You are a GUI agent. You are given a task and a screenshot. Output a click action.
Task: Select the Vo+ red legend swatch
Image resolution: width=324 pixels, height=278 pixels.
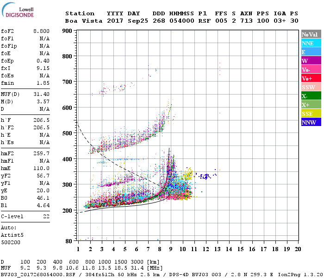coord(311,78)
